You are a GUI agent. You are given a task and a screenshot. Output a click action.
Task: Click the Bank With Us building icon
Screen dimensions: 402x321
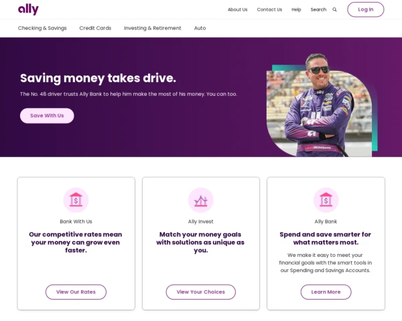(76, 200)
